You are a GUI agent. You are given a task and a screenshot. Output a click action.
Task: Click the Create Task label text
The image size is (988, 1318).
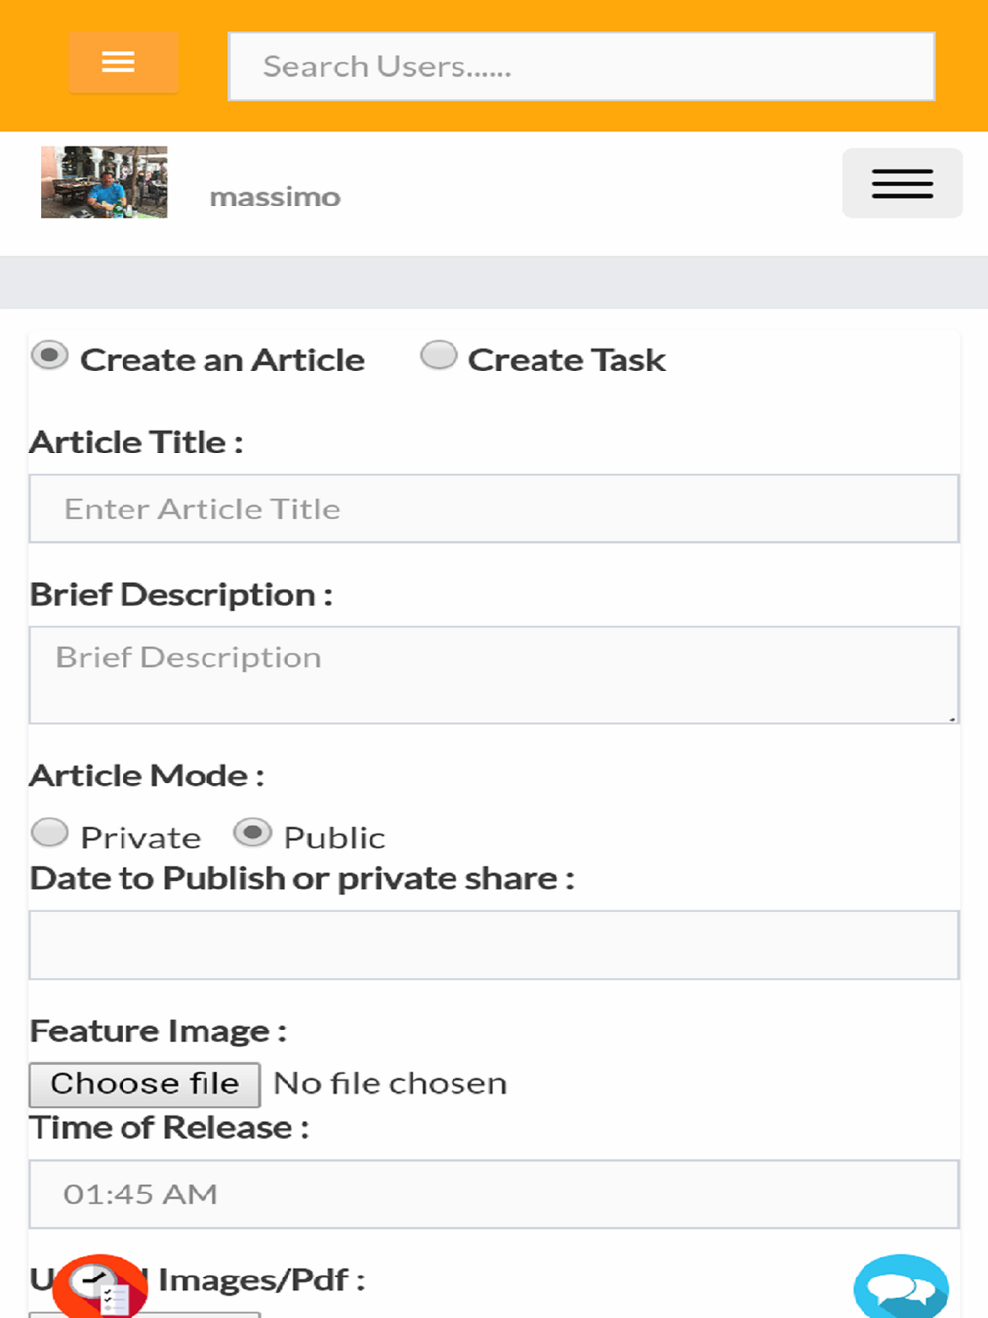pos(566,360)
